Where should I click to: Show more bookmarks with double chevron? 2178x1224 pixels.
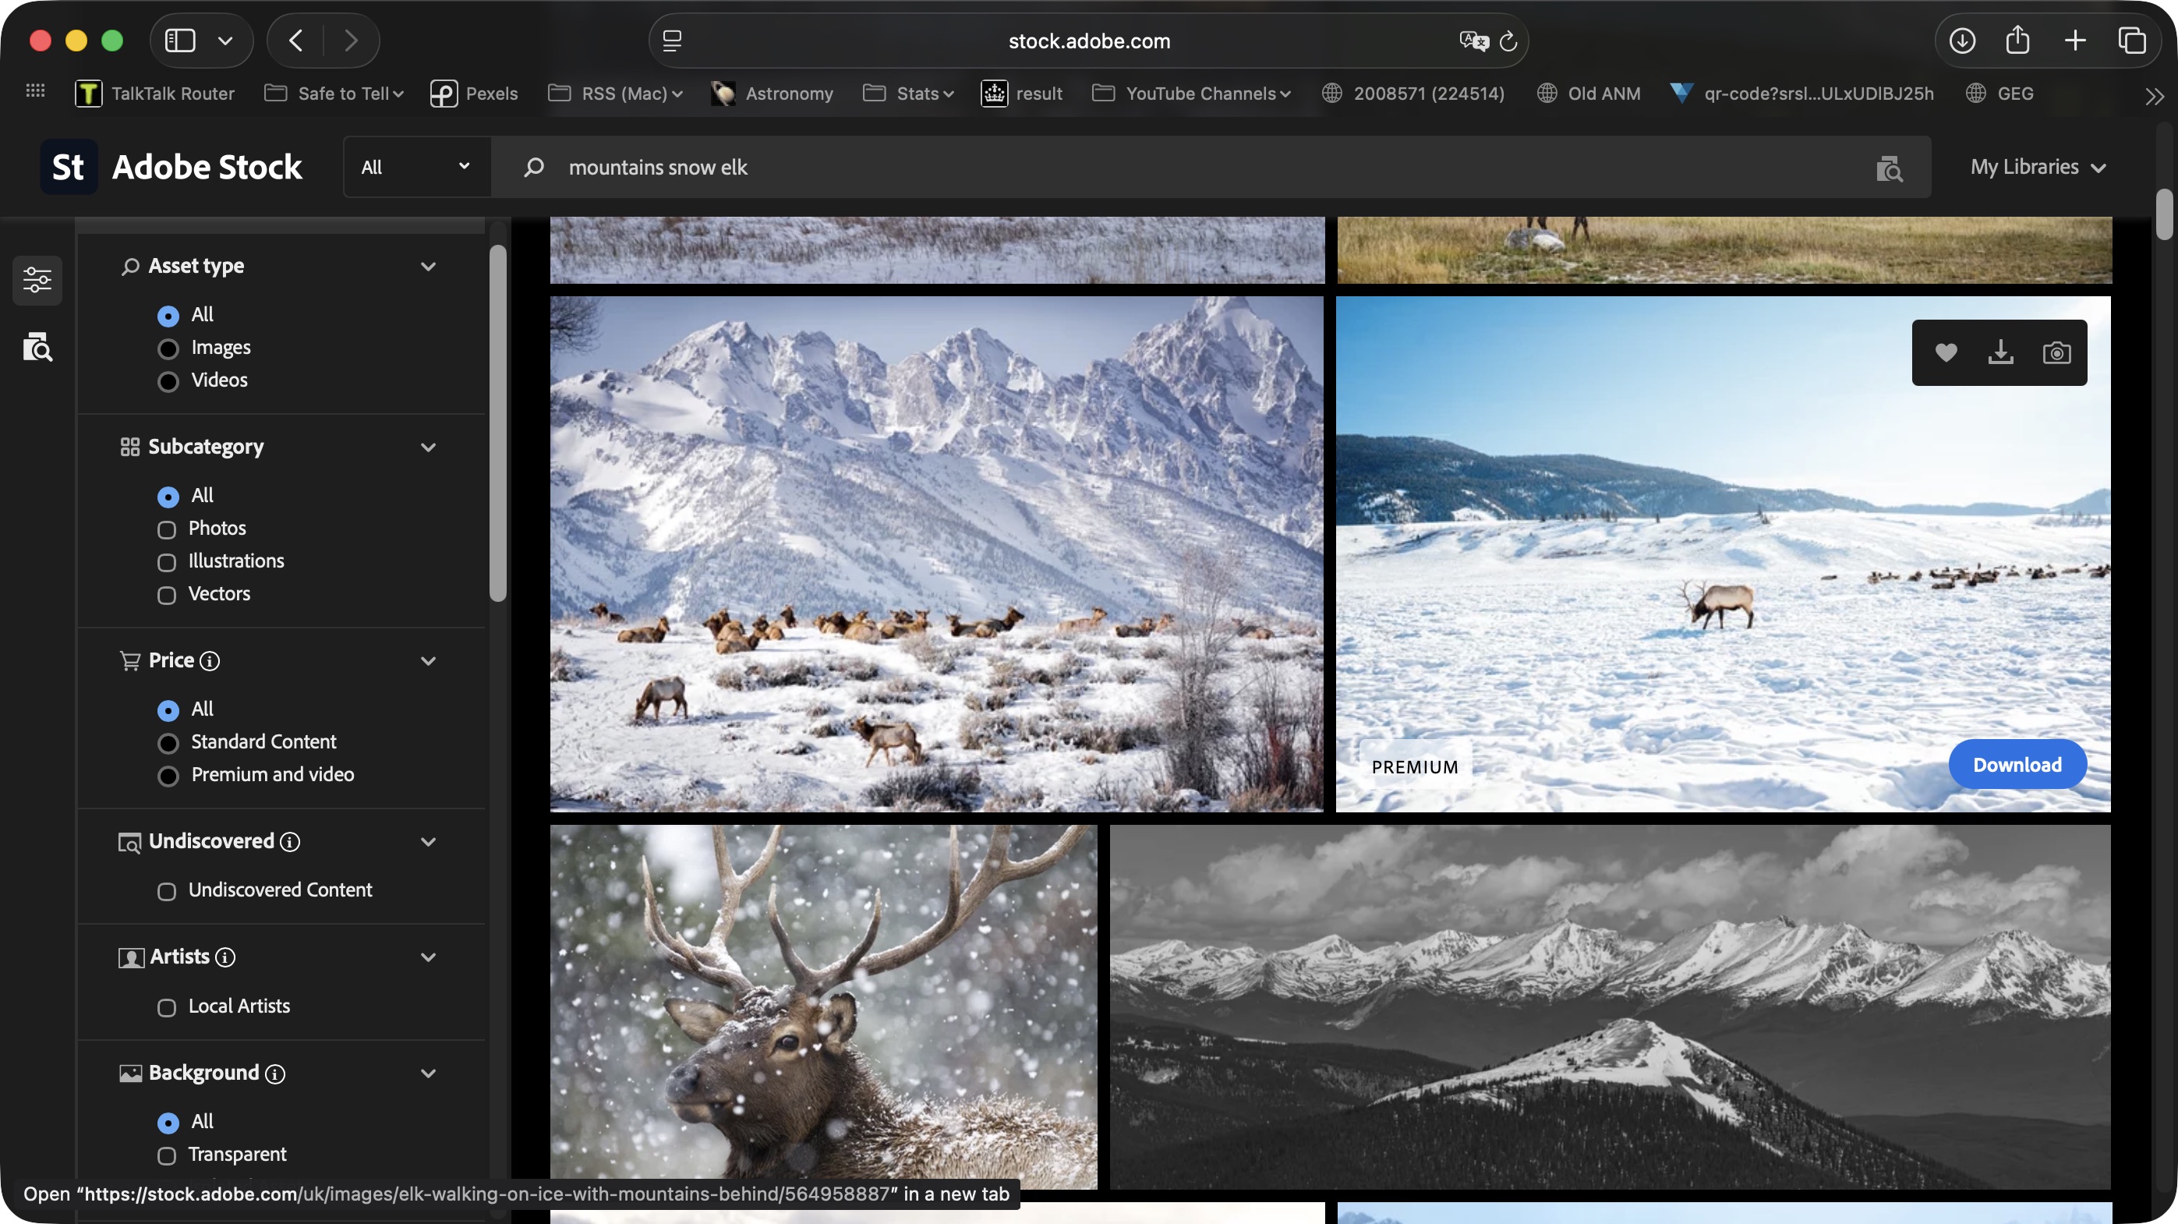click(2155, 96)
